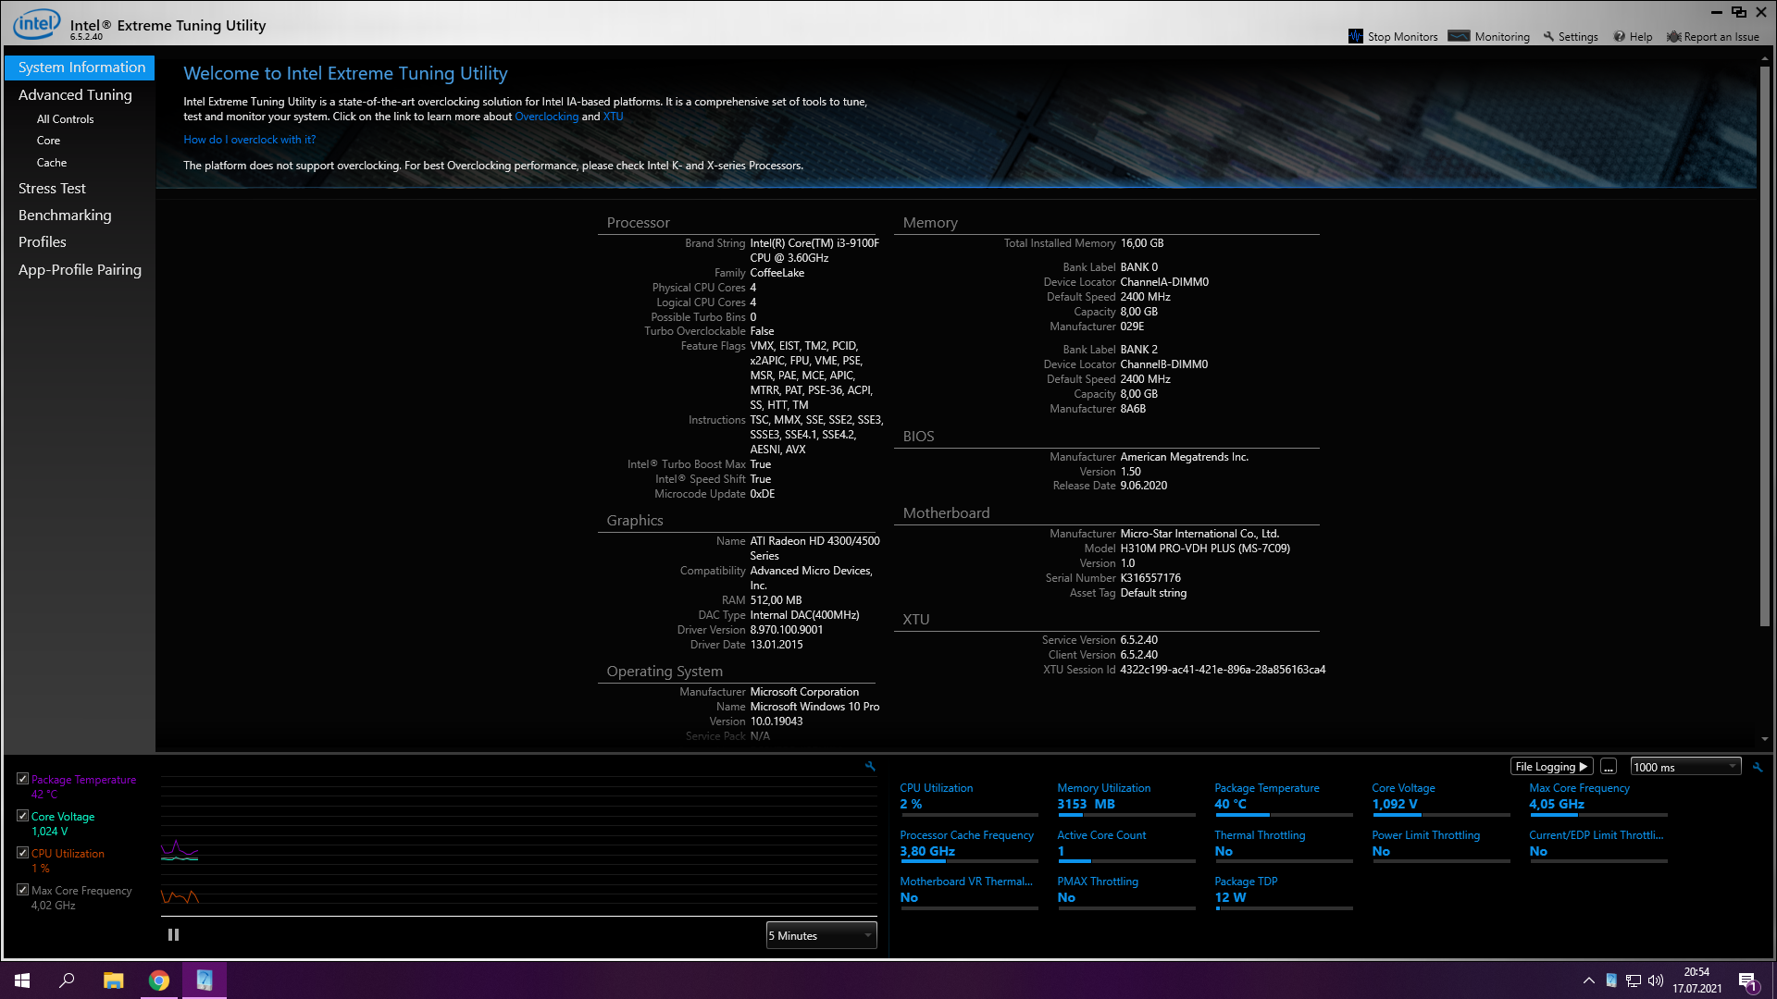This screenshot has height=999, width=1777.
Task: Click the wrench icon above the graph
Action: coord(870,766)
